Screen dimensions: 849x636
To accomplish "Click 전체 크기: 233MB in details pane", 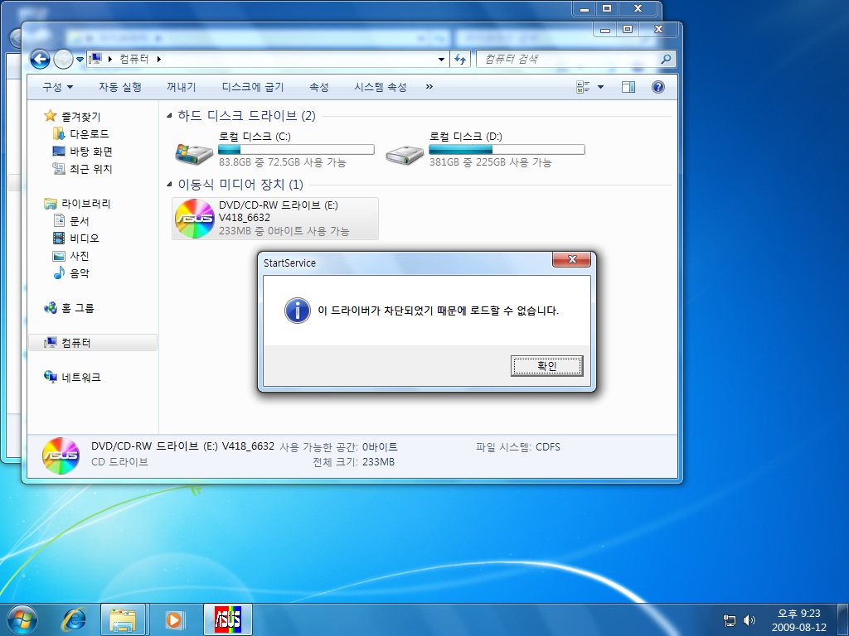I will (x=353, y=462).
